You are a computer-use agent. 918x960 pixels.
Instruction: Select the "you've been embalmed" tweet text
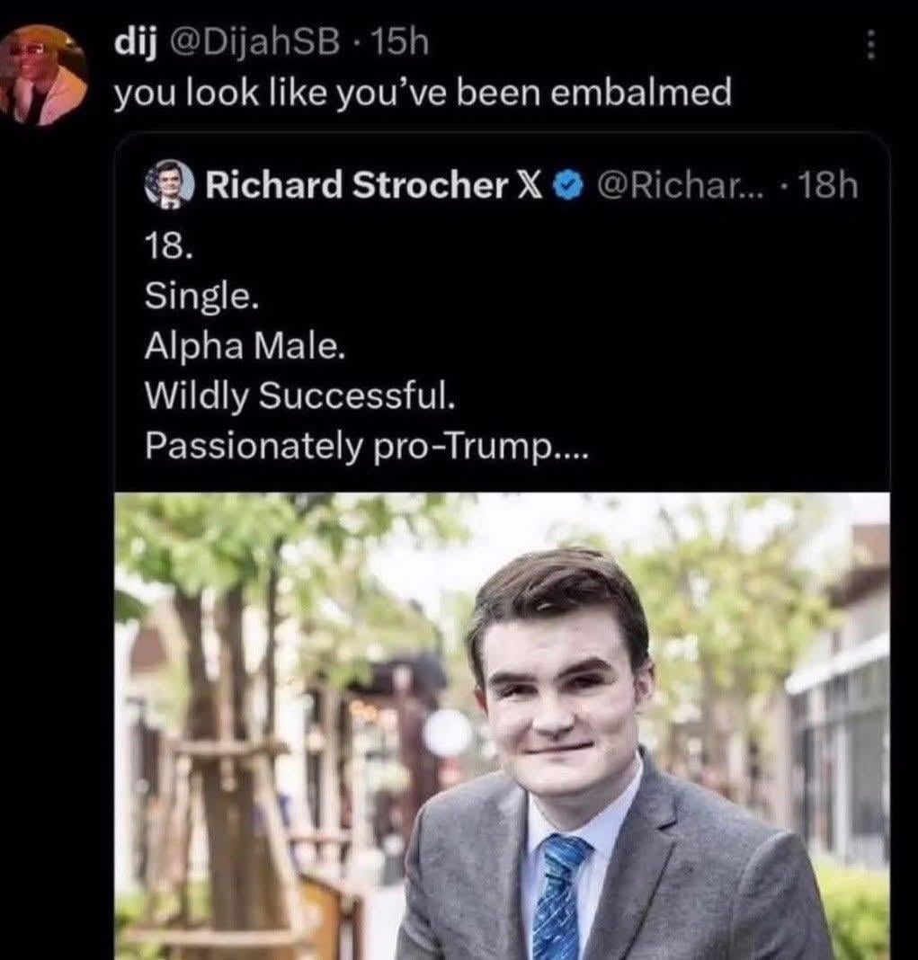point(422,94)
